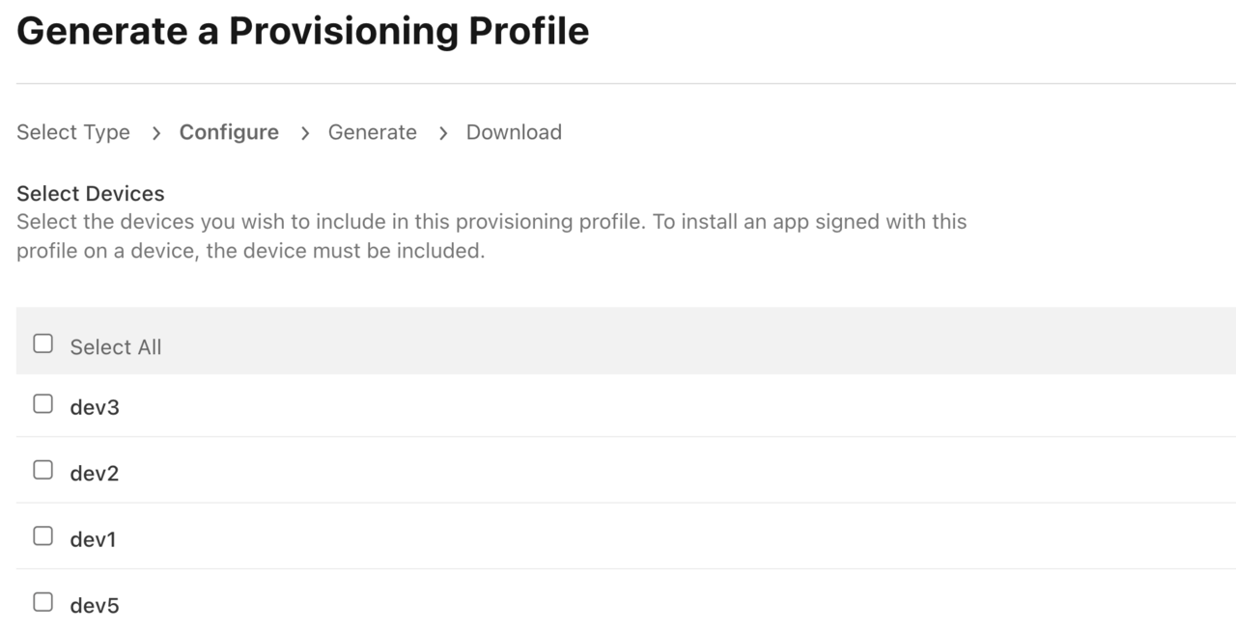Click the device selection description paragraph

coord(491,237)
